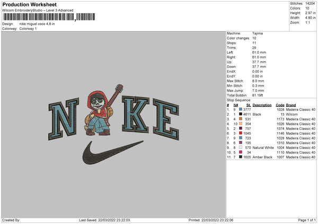Viewport: 318px width, 224px height.
Task: Click the 'Natural White' description
Action: pos(263,147)
